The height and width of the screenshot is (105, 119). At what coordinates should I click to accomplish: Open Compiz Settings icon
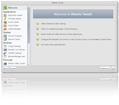click(x=5, y=46)
